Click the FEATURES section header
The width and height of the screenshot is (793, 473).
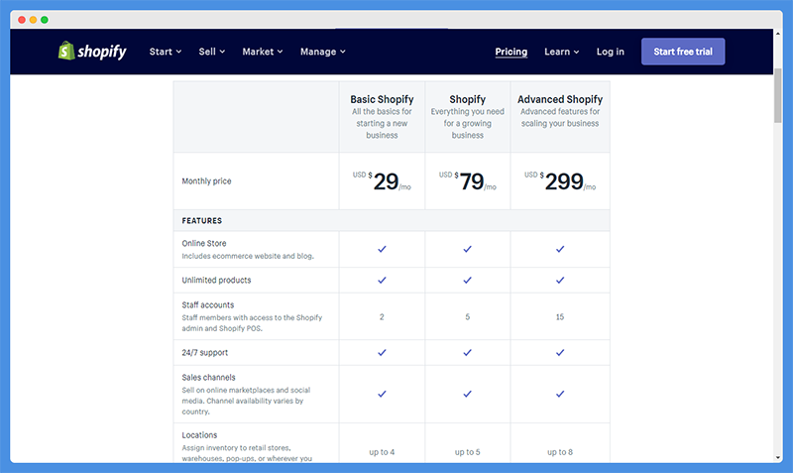202,220
